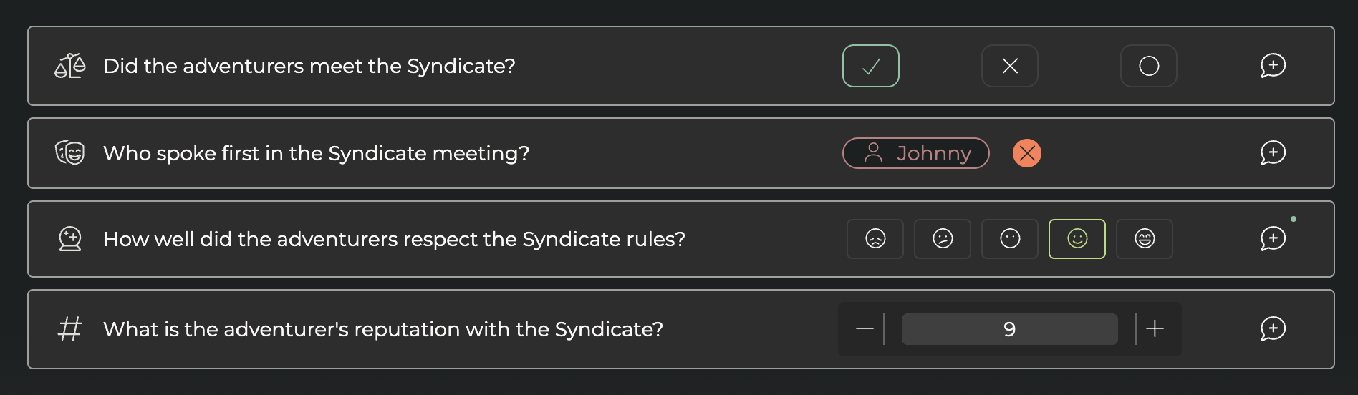Select the very sad face rating

coord(875,239)
